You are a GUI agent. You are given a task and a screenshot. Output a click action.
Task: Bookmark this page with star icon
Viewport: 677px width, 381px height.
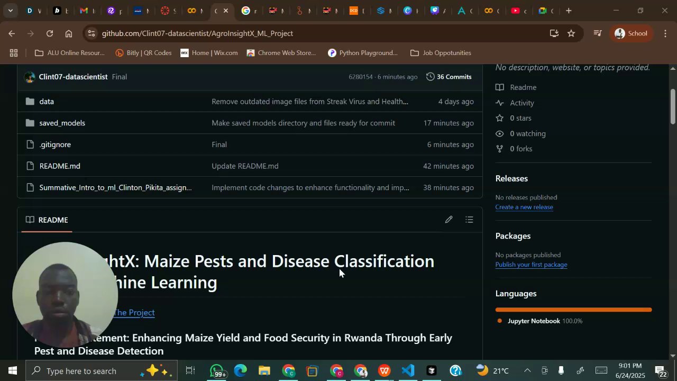[x=571, y=33]
